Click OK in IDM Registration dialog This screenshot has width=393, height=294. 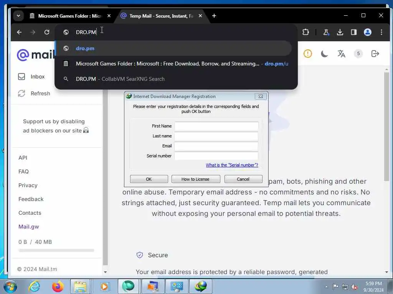pos(149,179)
